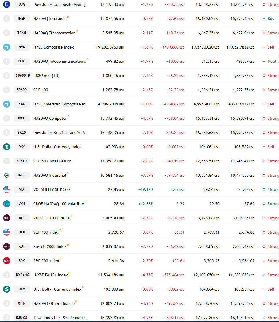Click the green dollar icon before the U.S. Dollar Currency Index row marked with D

7,289
